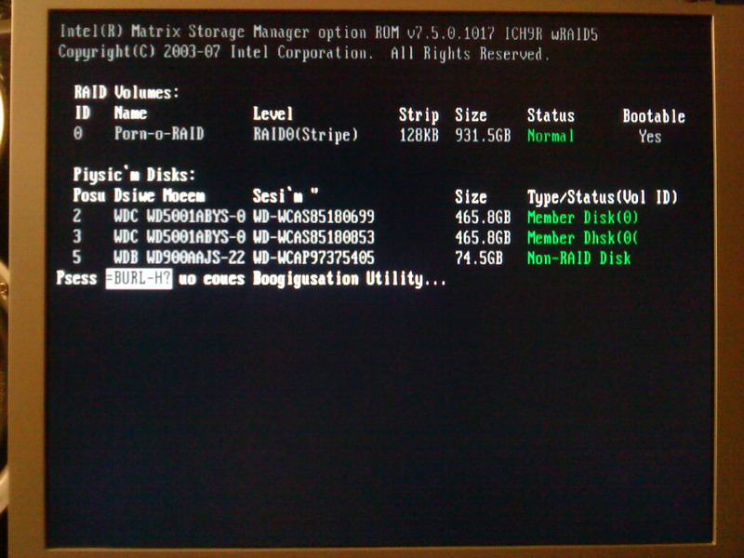Click the "ID" column header

click(83, 113)
